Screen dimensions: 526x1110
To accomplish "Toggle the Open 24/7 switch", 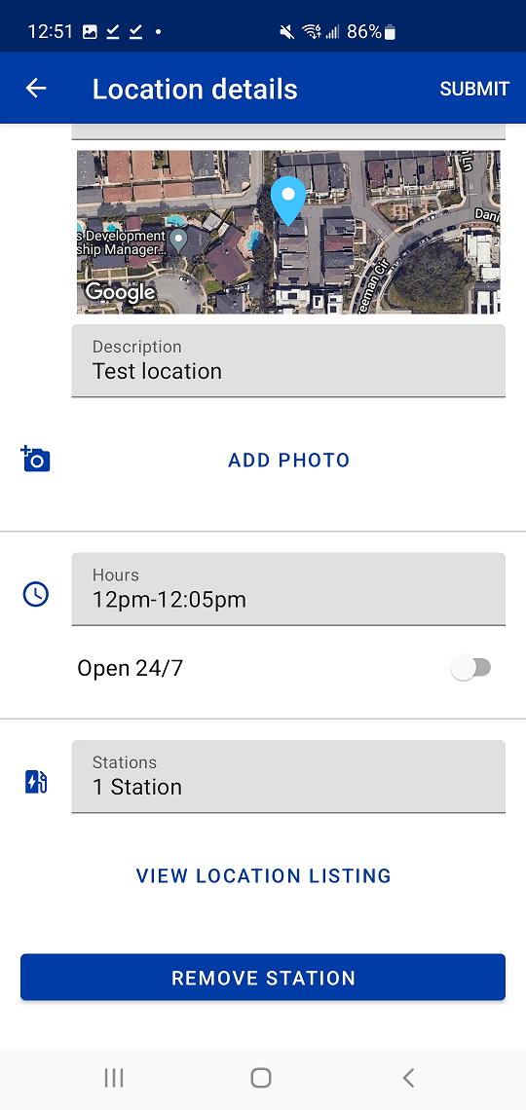I will (471, 668).
